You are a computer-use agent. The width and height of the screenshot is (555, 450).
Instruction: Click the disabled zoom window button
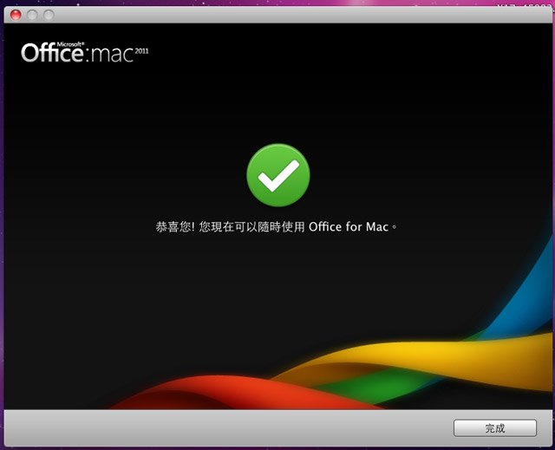(49, 15)
